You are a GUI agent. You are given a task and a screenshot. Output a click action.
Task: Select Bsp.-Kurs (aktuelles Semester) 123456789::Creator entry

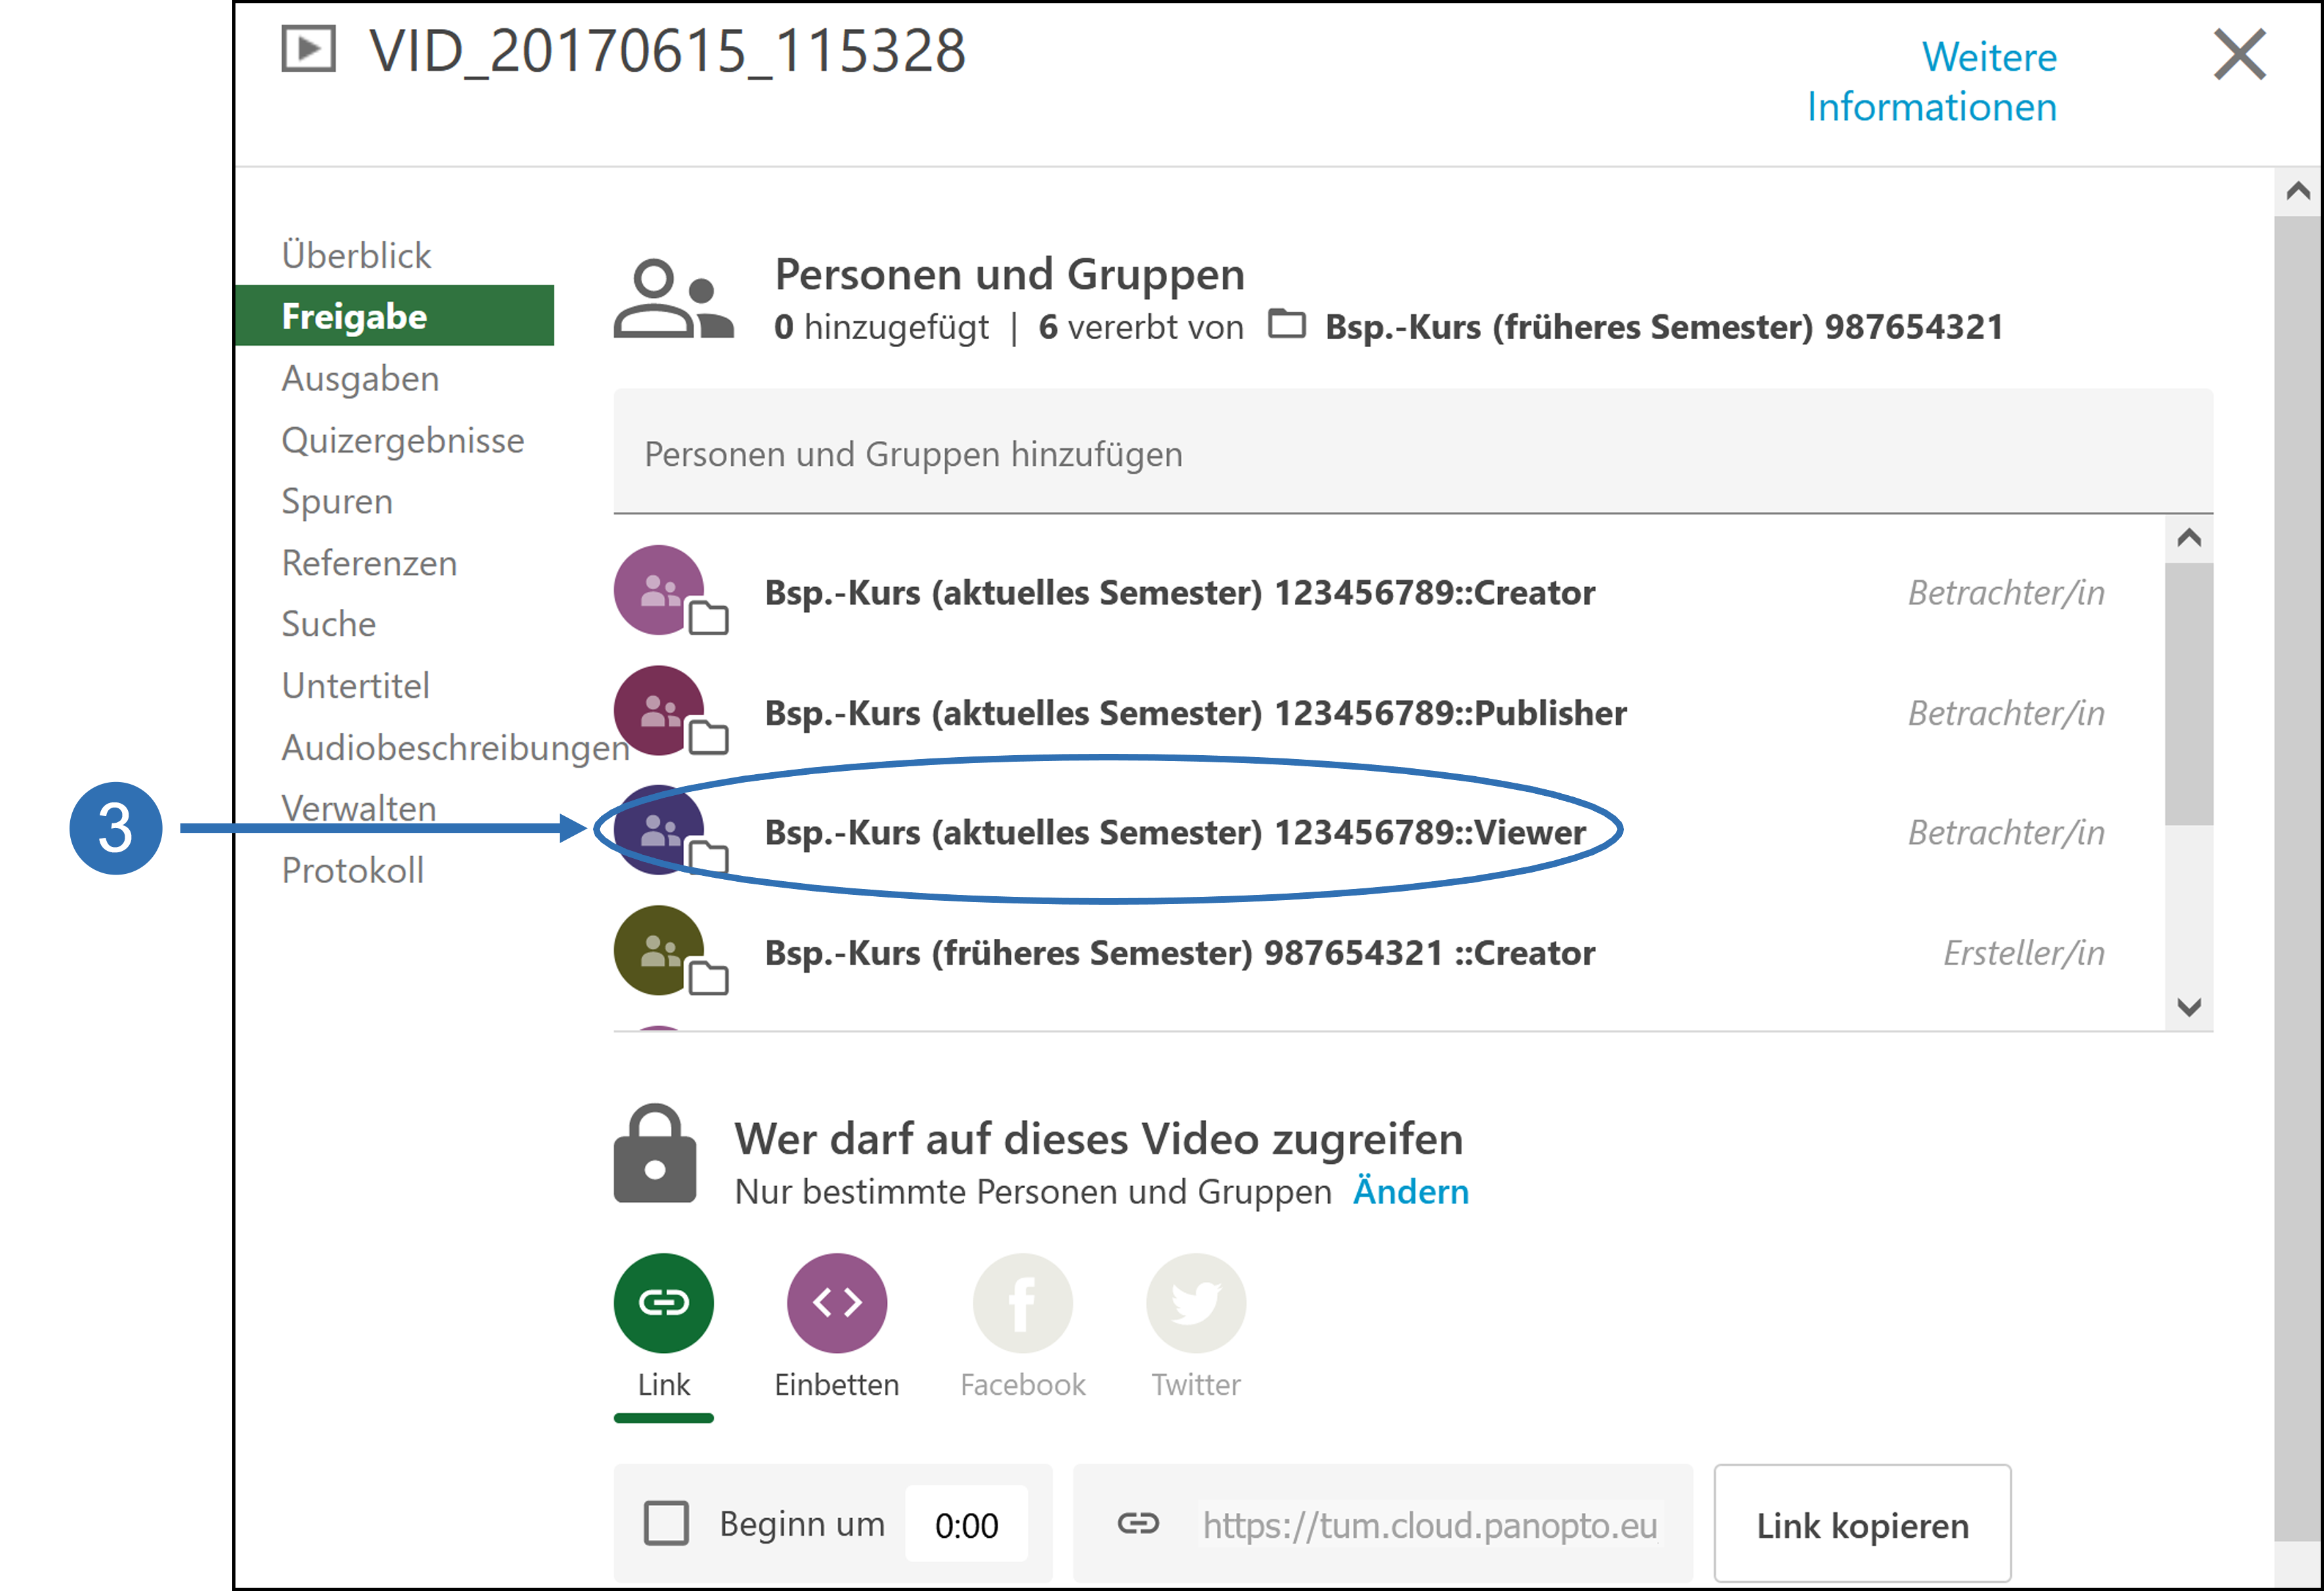(1180, 593)
